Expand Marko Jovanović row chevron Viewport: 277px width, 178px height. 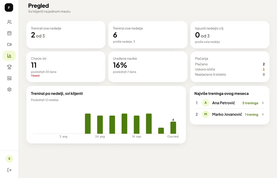[263, 114]
